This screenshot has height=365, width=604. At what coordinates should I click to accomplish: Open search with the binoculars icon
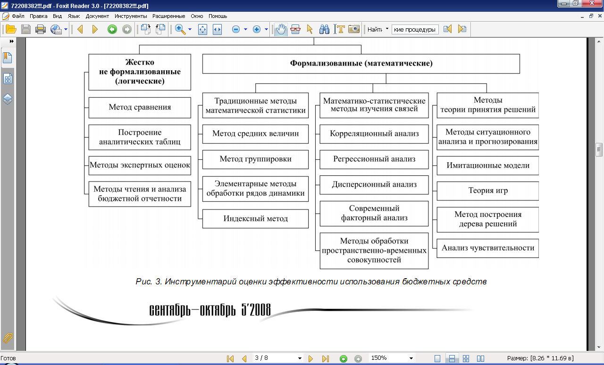click(x=324, y=29)
